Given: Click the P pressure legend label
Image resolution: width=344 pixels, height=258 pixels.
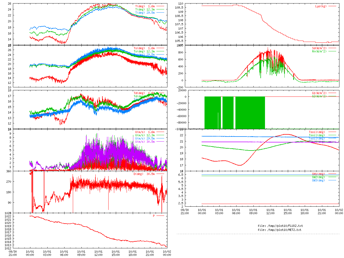Looking at the screenshot, I should click(154, 216).
